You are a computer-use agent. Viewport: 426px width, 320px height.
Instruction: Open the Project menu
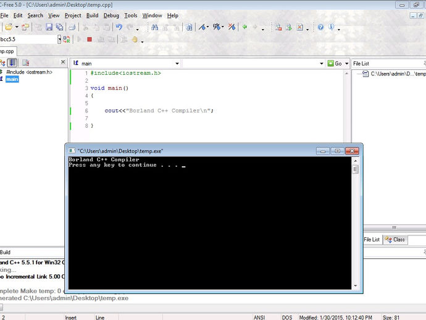[73, 15]
